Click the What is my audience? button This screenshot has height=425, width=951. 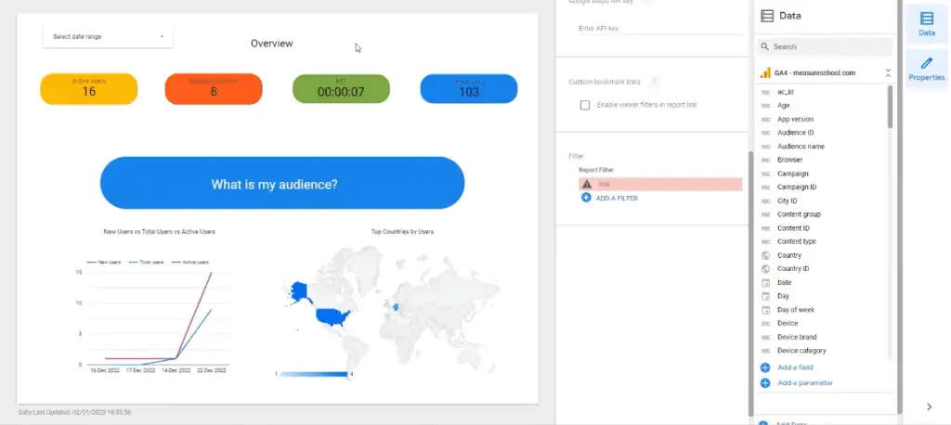pos(281,184)
